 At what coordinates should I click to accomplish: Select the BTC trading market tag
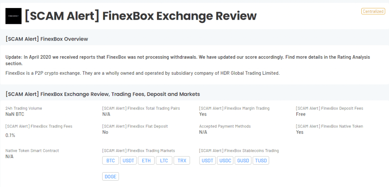click(x=111, y=160)
